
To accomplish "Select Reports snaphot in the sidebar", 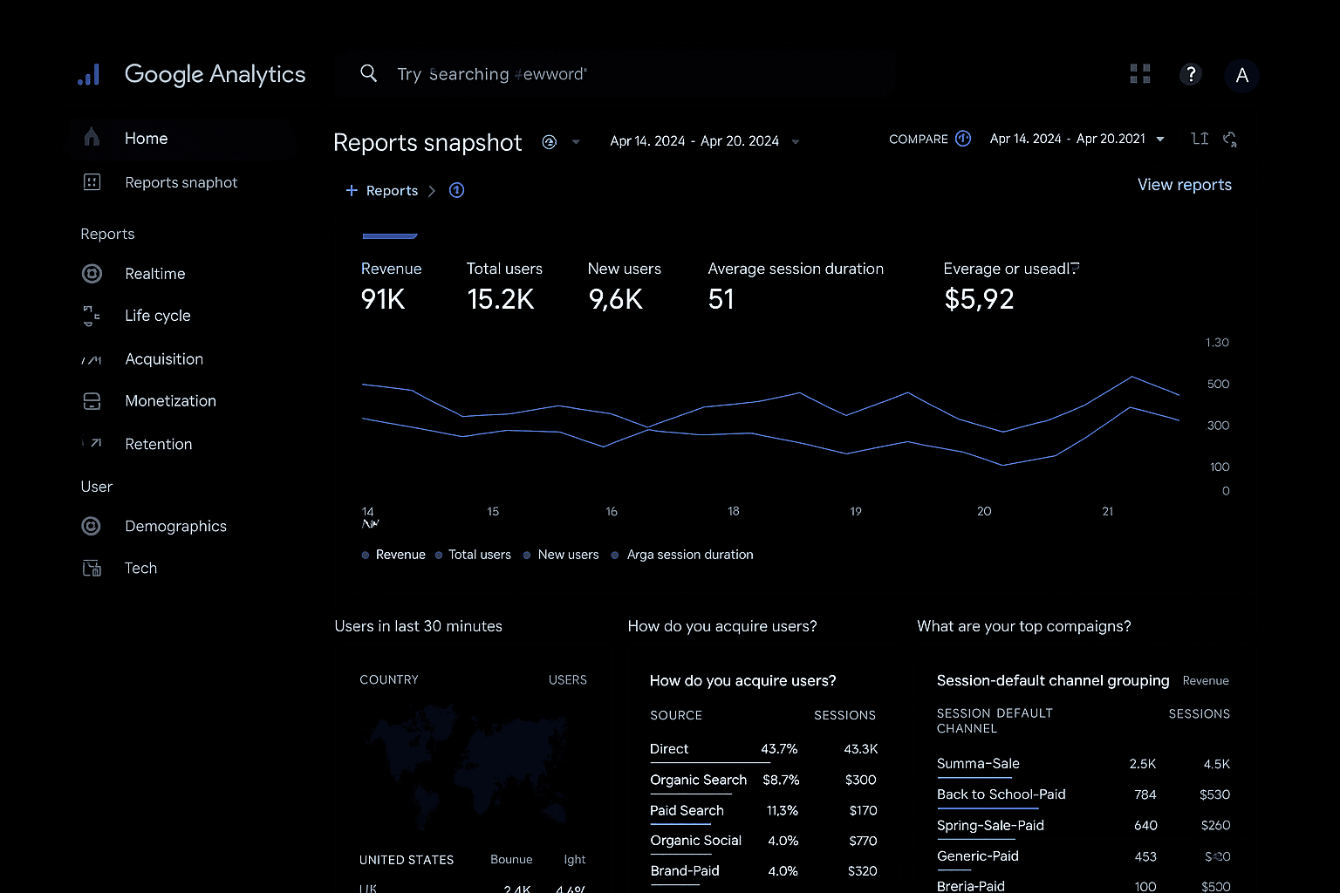I will (x=181, y=182).
